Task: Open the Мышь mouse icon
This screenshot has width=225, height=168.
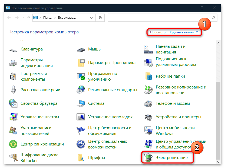Action: [81, 49]
